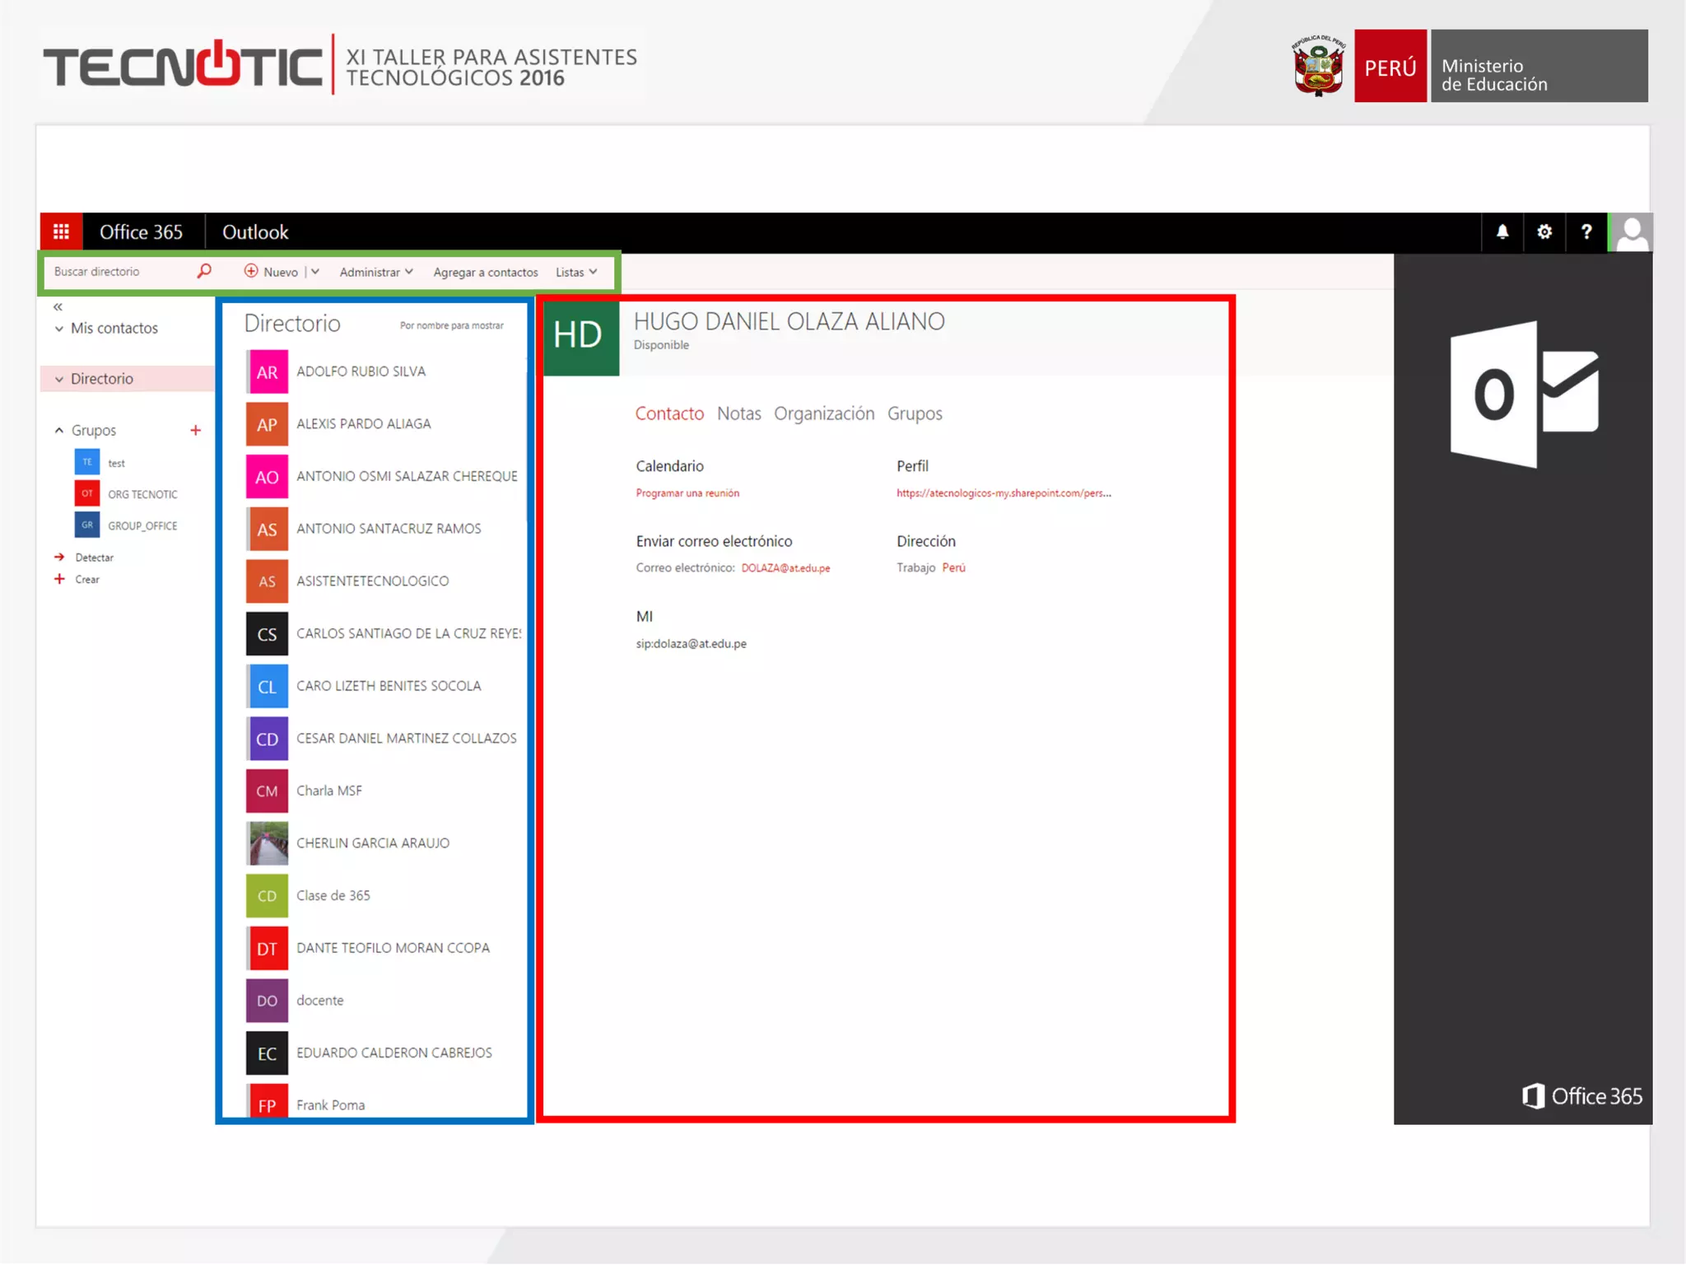Expand the Mis contactos tree item
Viewport: 1686px width, 1265px height.
[59, 329]
